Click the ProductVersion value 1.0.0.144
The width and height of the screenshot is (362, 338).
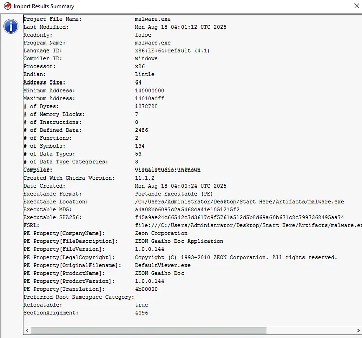(x=149, y=281)
